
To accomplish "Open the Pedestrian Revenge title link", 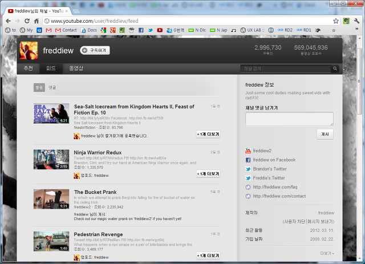I will [98, 234].
